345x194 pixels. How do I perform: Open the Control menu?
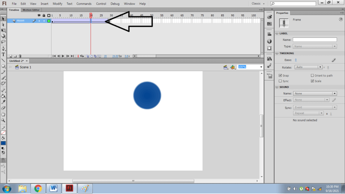click(101, 4)
